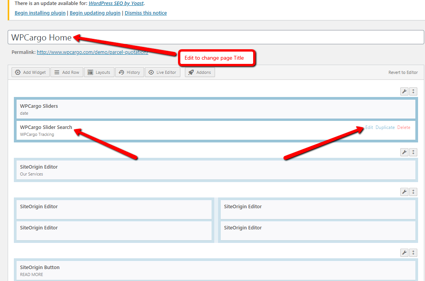Open wrench settings for the two-column SiteOrigin Editor row
Image resolution: width=425 pixels, height=281 pixels.
point(404,192)
